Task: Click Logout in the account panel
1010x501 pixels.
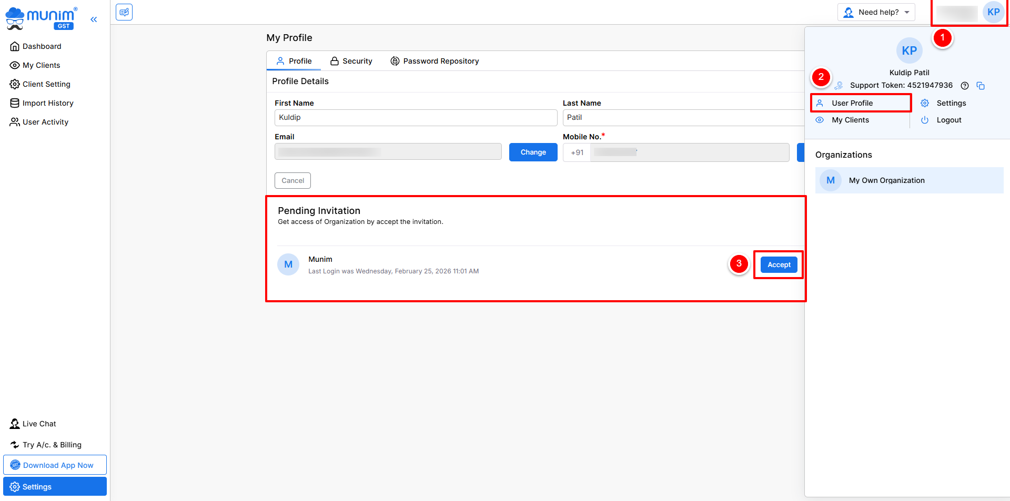Action: (x=948, y=120)
